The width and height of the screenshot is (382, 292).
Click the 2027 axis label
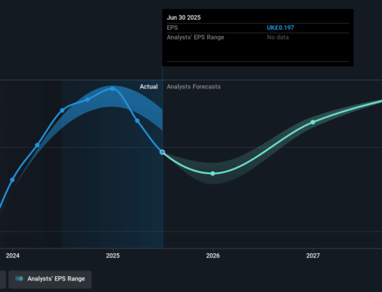click(x=313, y=255)
